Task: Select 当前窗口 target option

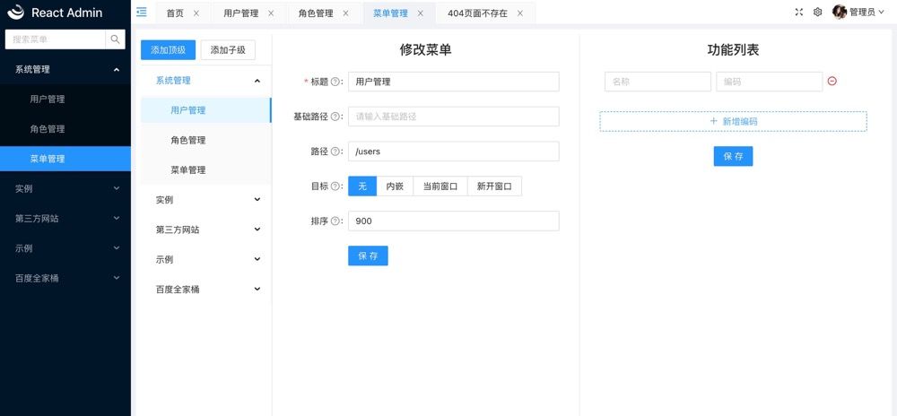Action: click(x=440, y=186)
